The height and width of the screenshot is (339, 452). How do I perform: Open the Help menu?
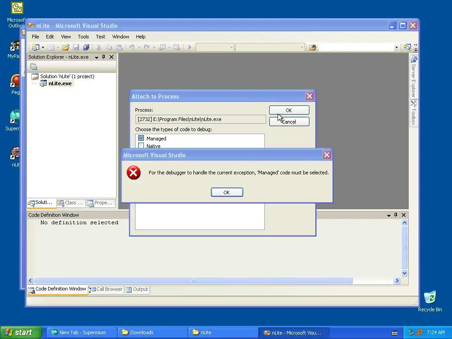click(141, 37)
